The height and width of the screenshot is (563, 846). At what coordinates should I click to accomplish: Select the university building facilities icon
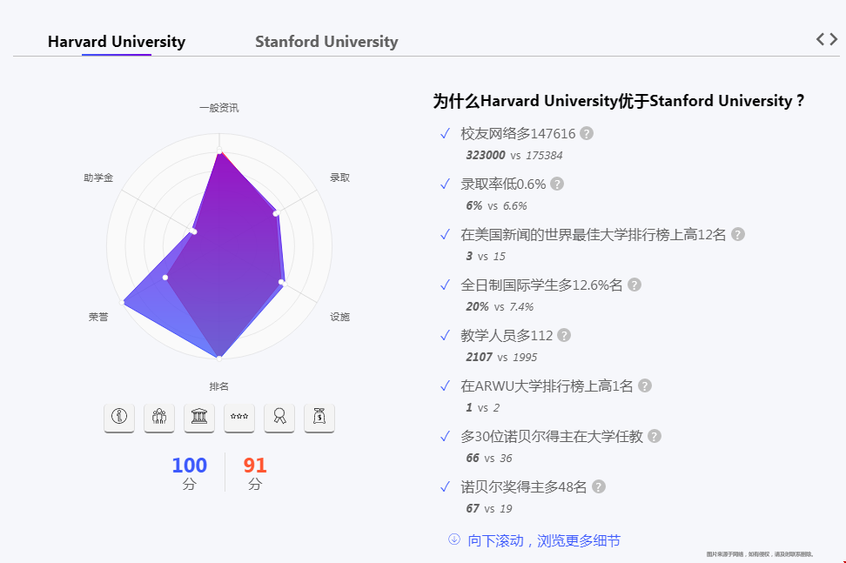pos(199,418)
